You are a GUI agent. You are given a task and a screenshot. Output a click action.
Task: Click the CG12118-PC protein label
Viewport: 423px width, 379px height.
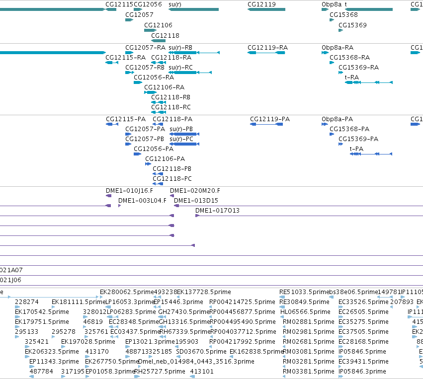[x=172, y=179]
